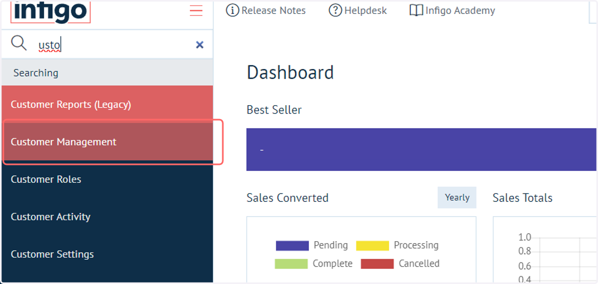Screen dimensions: 598x284
Task: Click the 'Sales Totals' heading
Action: (523, 198)
